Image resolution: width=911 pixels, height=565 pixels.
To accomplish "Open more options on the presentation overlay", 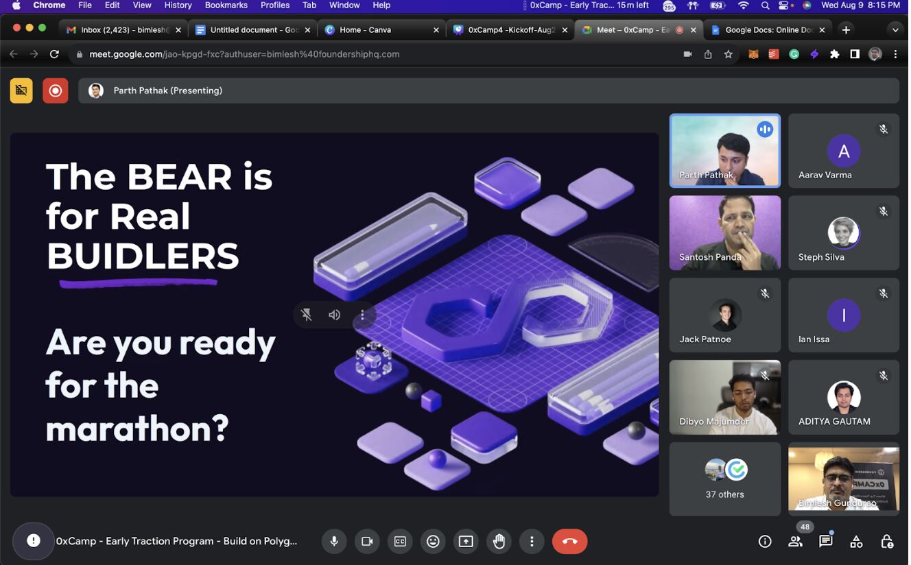I will (362, 315).
